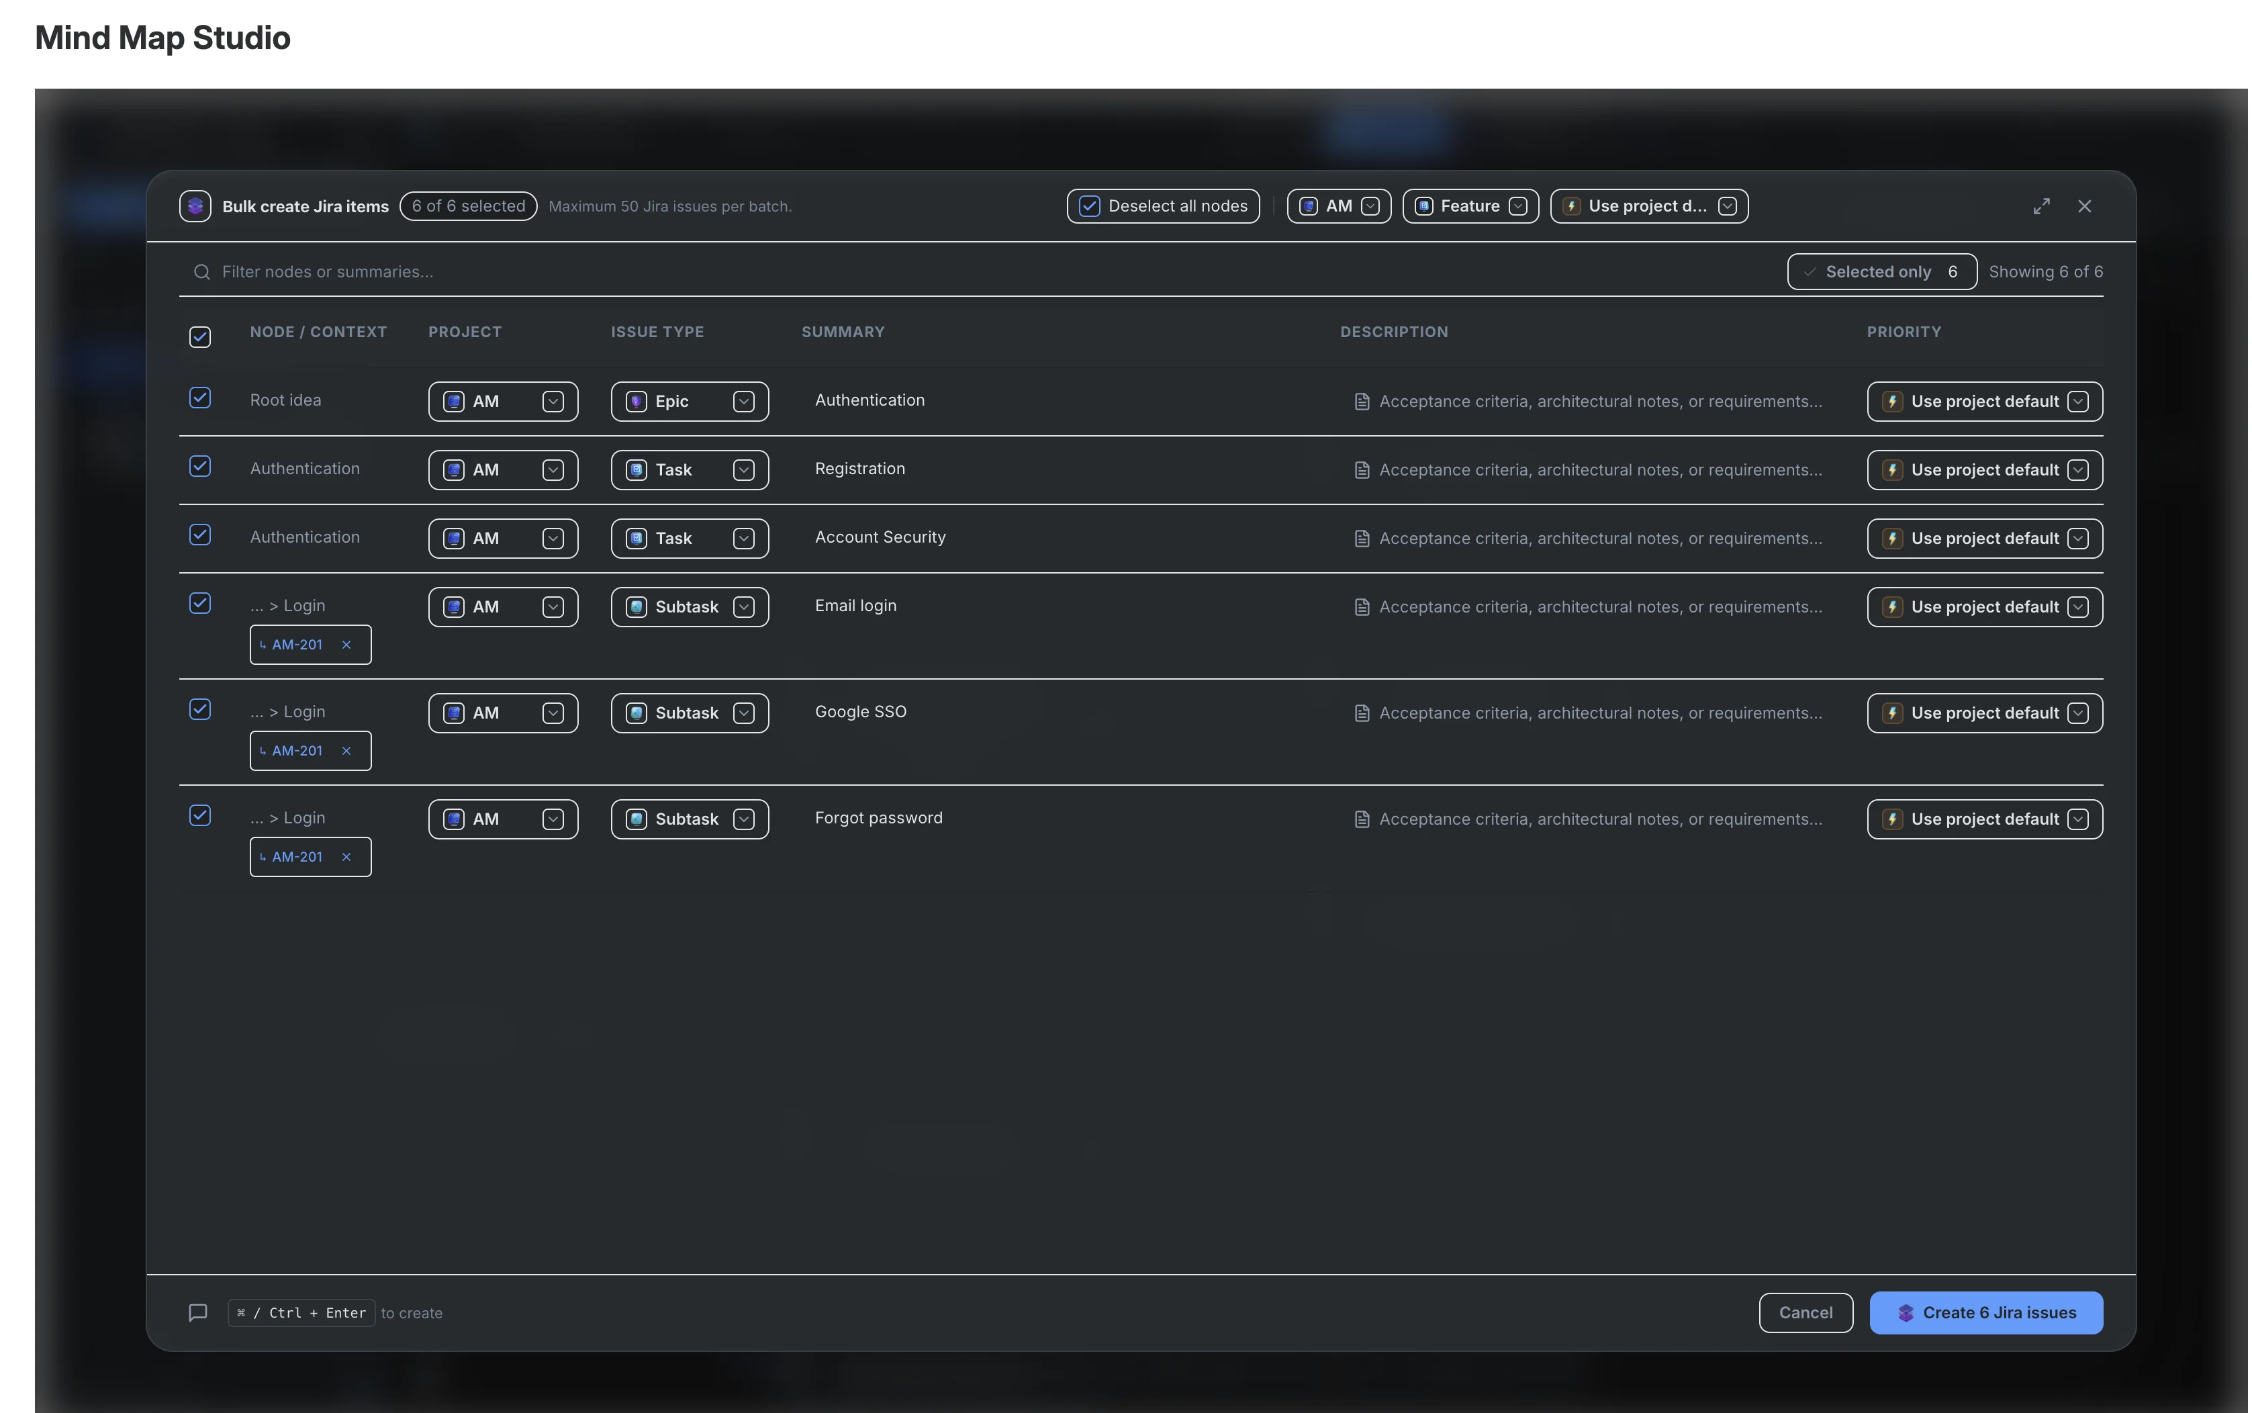This screenshot has width=2252, height=1413.
Task: Click description document icon in Registration row
Action: 1362,470
